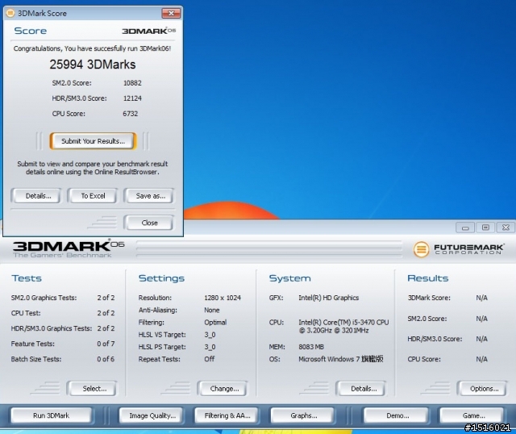This screenshot has width=516, height=434.
Task: Click the 3DMark Score window title icon
Action: pyautogui.click(x=10, y=13)
